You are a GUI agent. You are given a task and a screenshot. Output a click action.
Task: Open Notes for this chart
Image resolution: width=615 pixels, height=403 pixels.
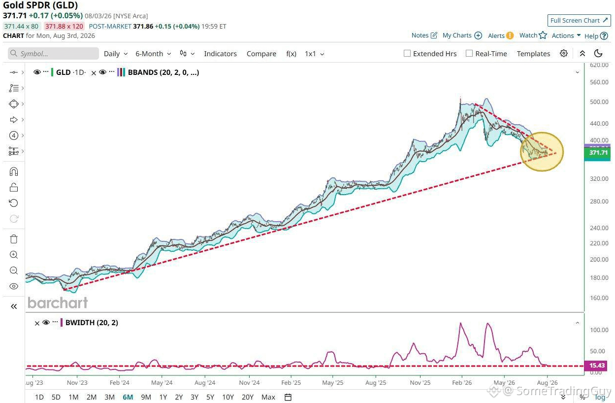coord(424,35)
